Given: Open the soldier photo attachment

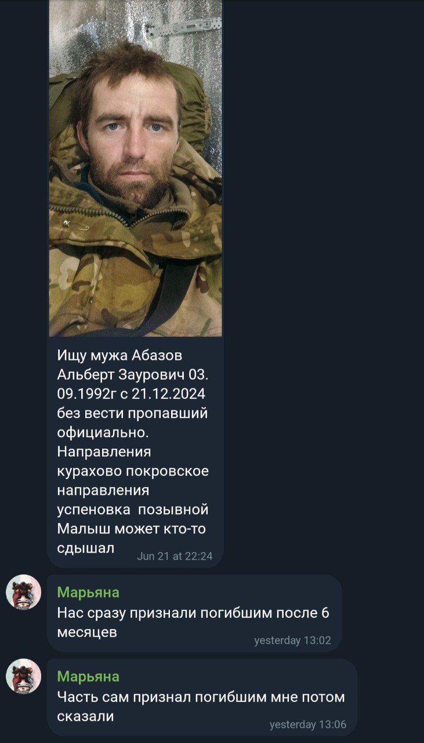Looking at the screenshot, I should coord(135,168).
